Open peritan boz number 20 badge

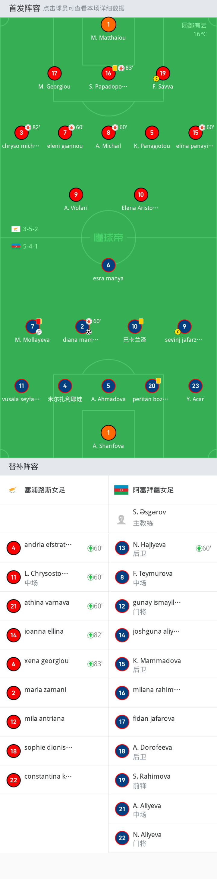click(x=152, y=386)
